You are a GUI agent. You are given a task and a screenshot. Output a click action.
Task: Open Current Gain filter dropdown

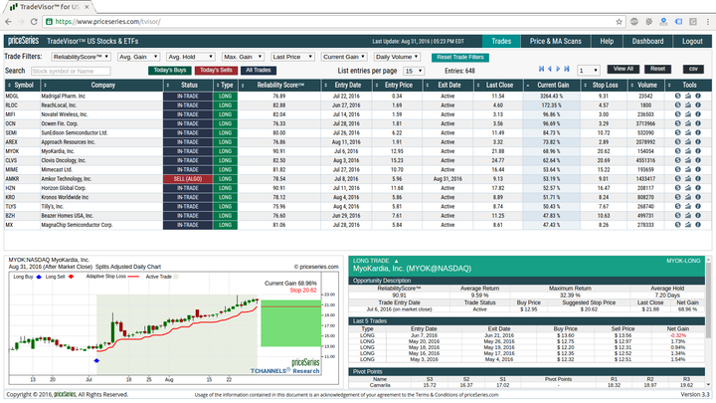(344, 57)
